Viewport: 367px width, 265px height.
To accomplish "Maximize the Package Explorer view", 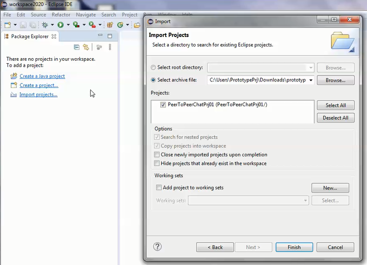I will 110,36.
